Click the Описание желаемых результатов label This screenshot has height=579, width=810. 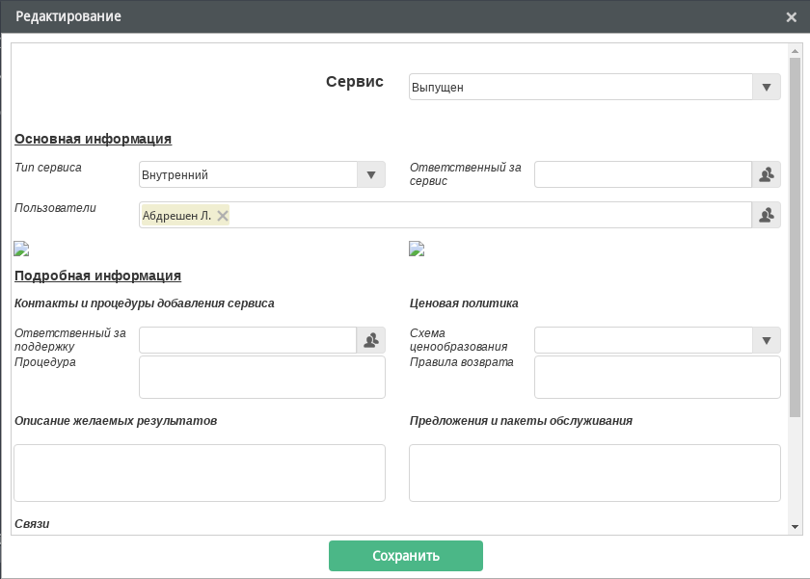[116, 421]
